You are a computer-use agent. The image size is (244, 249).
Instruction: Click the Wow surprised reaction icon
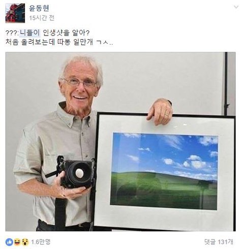(25, 242)
